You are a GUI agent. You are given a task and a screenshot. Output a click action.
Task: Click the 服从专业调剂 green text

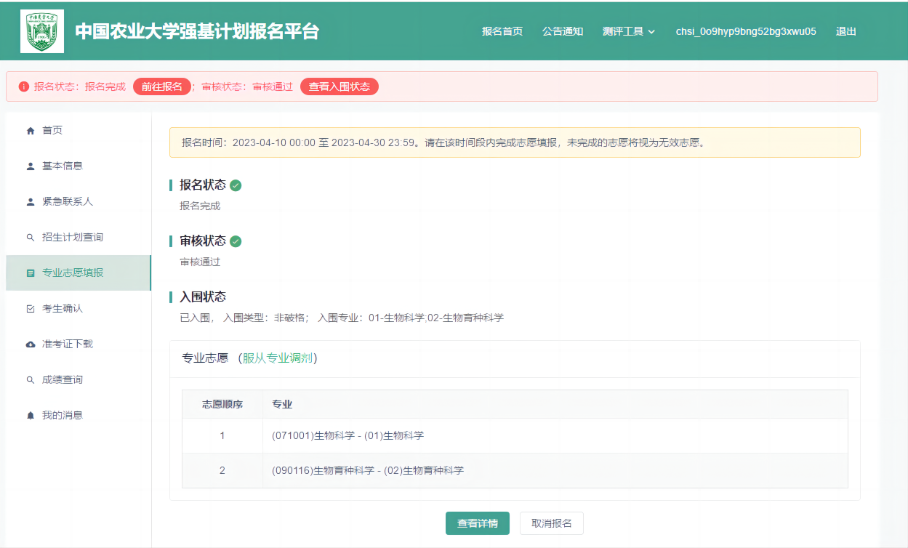(278, 358)
